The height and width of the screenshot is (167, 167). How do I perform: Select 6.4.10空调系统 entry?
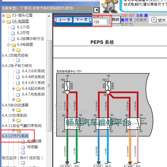point(14,115)
